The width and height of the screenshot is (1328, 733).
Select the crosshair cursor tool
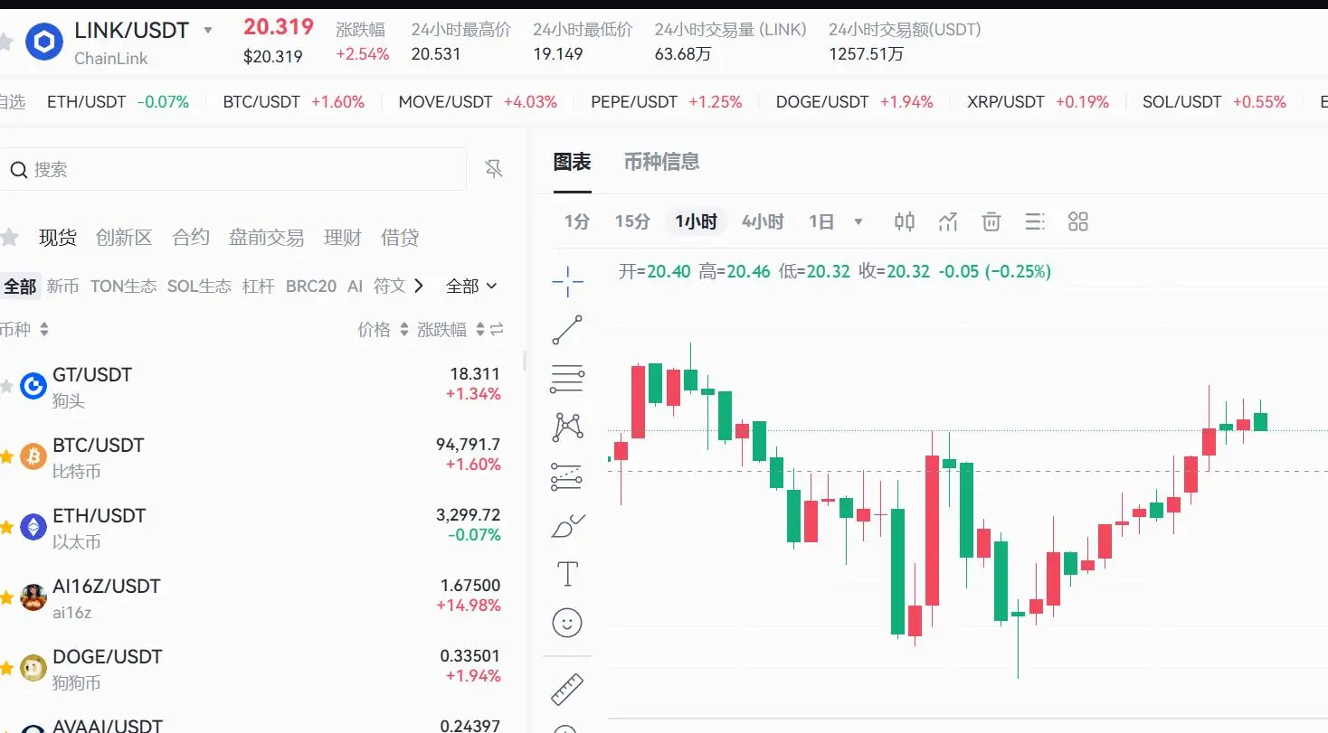567,282
